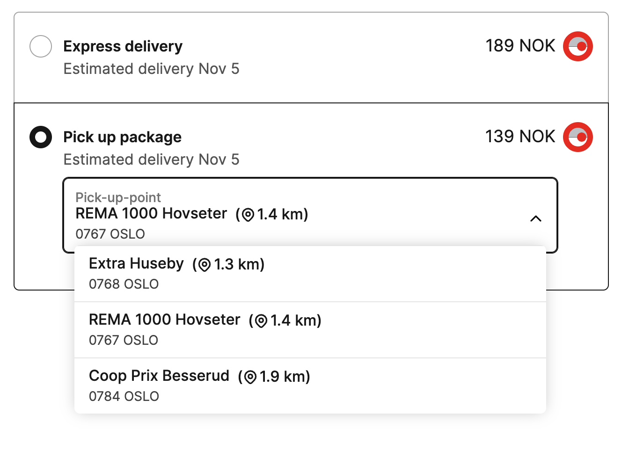The width and height of the screenshot is (629, 451).
Task: Click the carrier logo next to 189 NOK
Action: (x=578, y=46)
